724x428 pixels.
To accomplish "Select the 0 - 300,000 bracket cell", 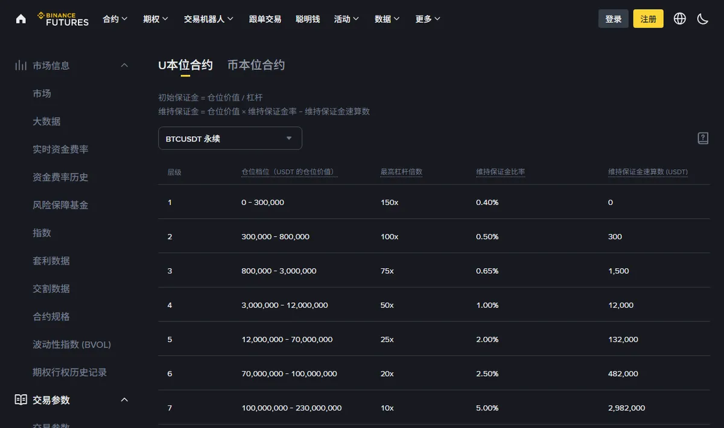I will pyautogui.click(x=262, y=203).
